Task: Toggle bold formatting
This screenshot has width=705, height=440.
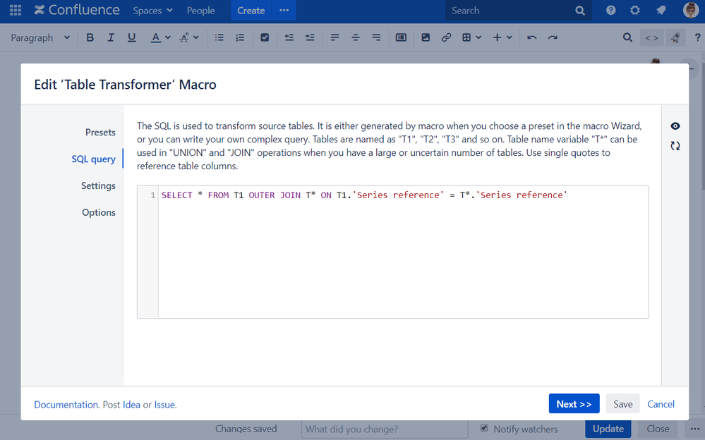Action: (x=90, y=38)
